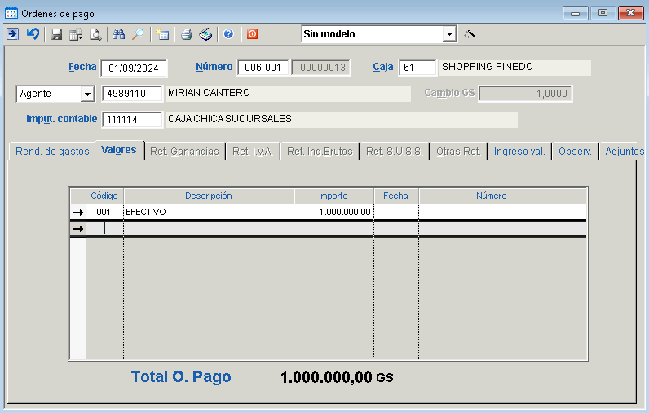
Task: Click the Importe column header
Action: pyautogui.click(x=333, y=196)
